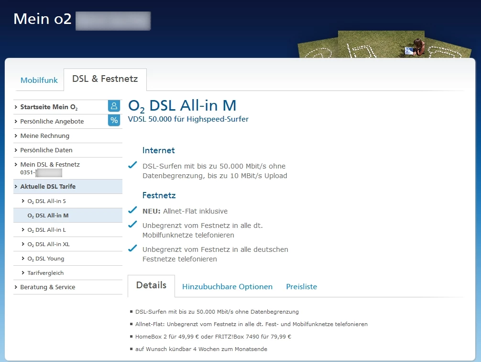Open O2 DSL All-in L tariff
The image size is (481, 362).
tap(47, 230)
